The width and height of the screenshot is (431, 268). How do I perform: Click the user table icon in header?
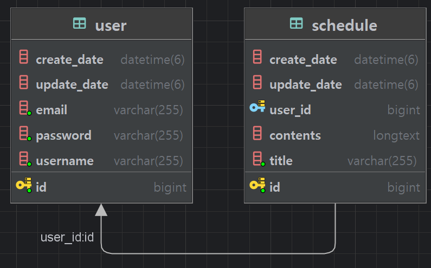[80, 23]
